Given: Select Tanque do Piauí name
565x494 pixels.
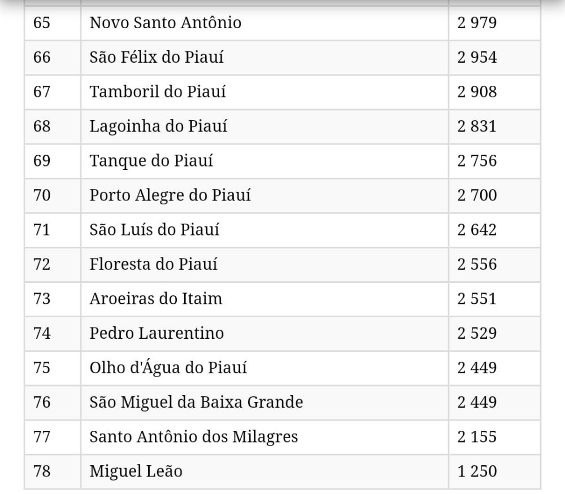Looking at the screenshot, I should click(151, 161).
